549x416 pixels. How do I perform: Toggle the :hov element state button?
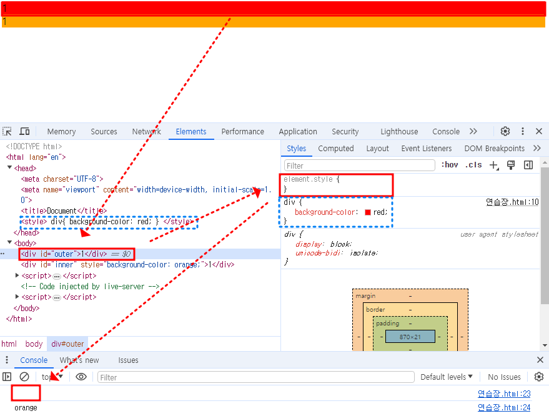click(x=450, y=165)
